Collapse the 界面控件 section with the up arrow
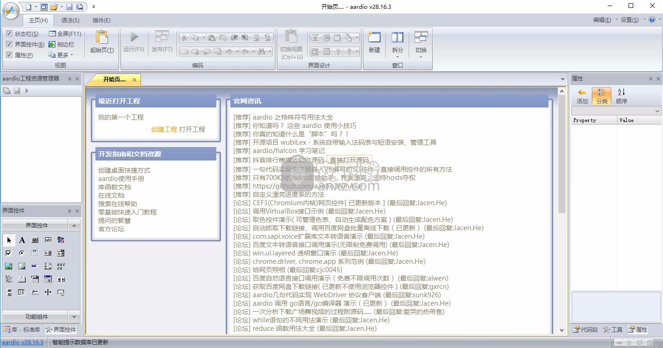This screenshot has width=663, height=348. (x=74, y=226)
